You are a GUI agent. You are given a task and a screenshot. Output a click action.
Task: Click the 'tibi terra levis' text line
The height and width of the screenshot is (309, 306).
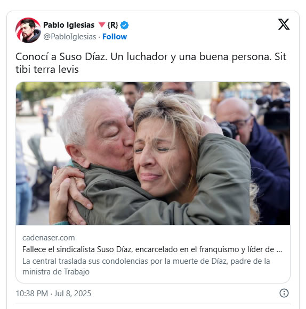coord(47,69)
